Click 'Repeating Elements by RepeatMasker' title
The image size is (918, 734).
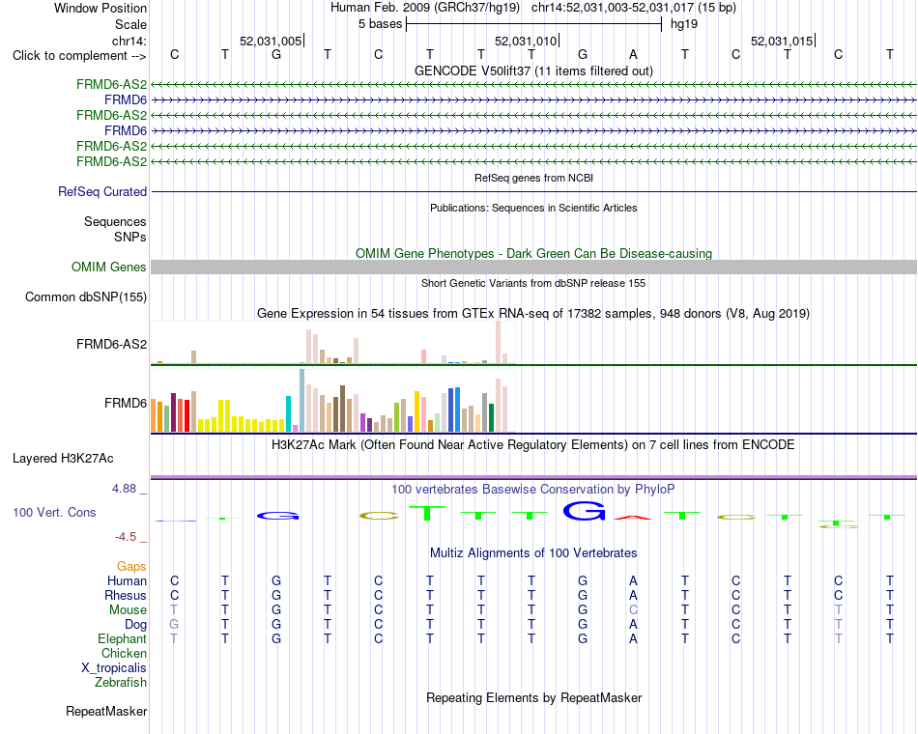point(533,697)
